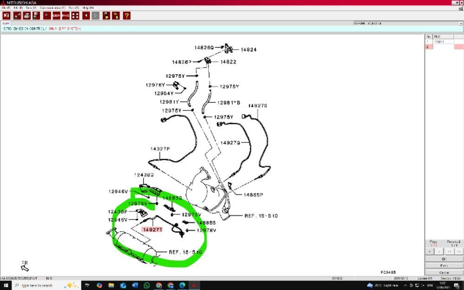Launch Word from the Windows taskbar
The width and height of the screenshot is (464, 290).
tap(135, 285)
